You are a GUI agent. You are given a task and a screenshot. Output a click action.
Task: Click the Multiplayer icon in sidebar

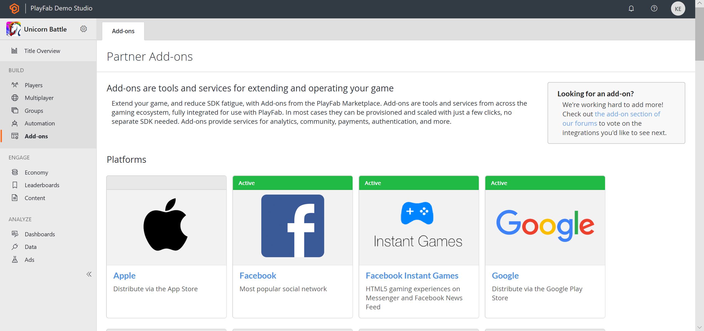(x=15, y=98)
